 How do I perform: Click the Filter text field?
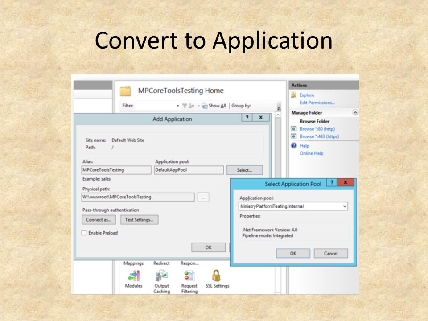point(155,106)
